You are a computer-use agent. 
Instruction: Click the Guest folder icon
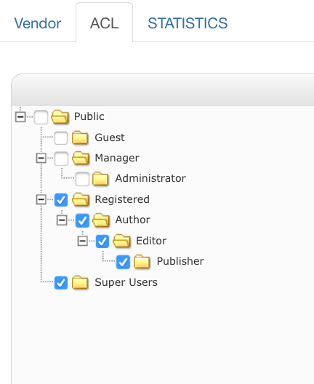tap(80, 137)
